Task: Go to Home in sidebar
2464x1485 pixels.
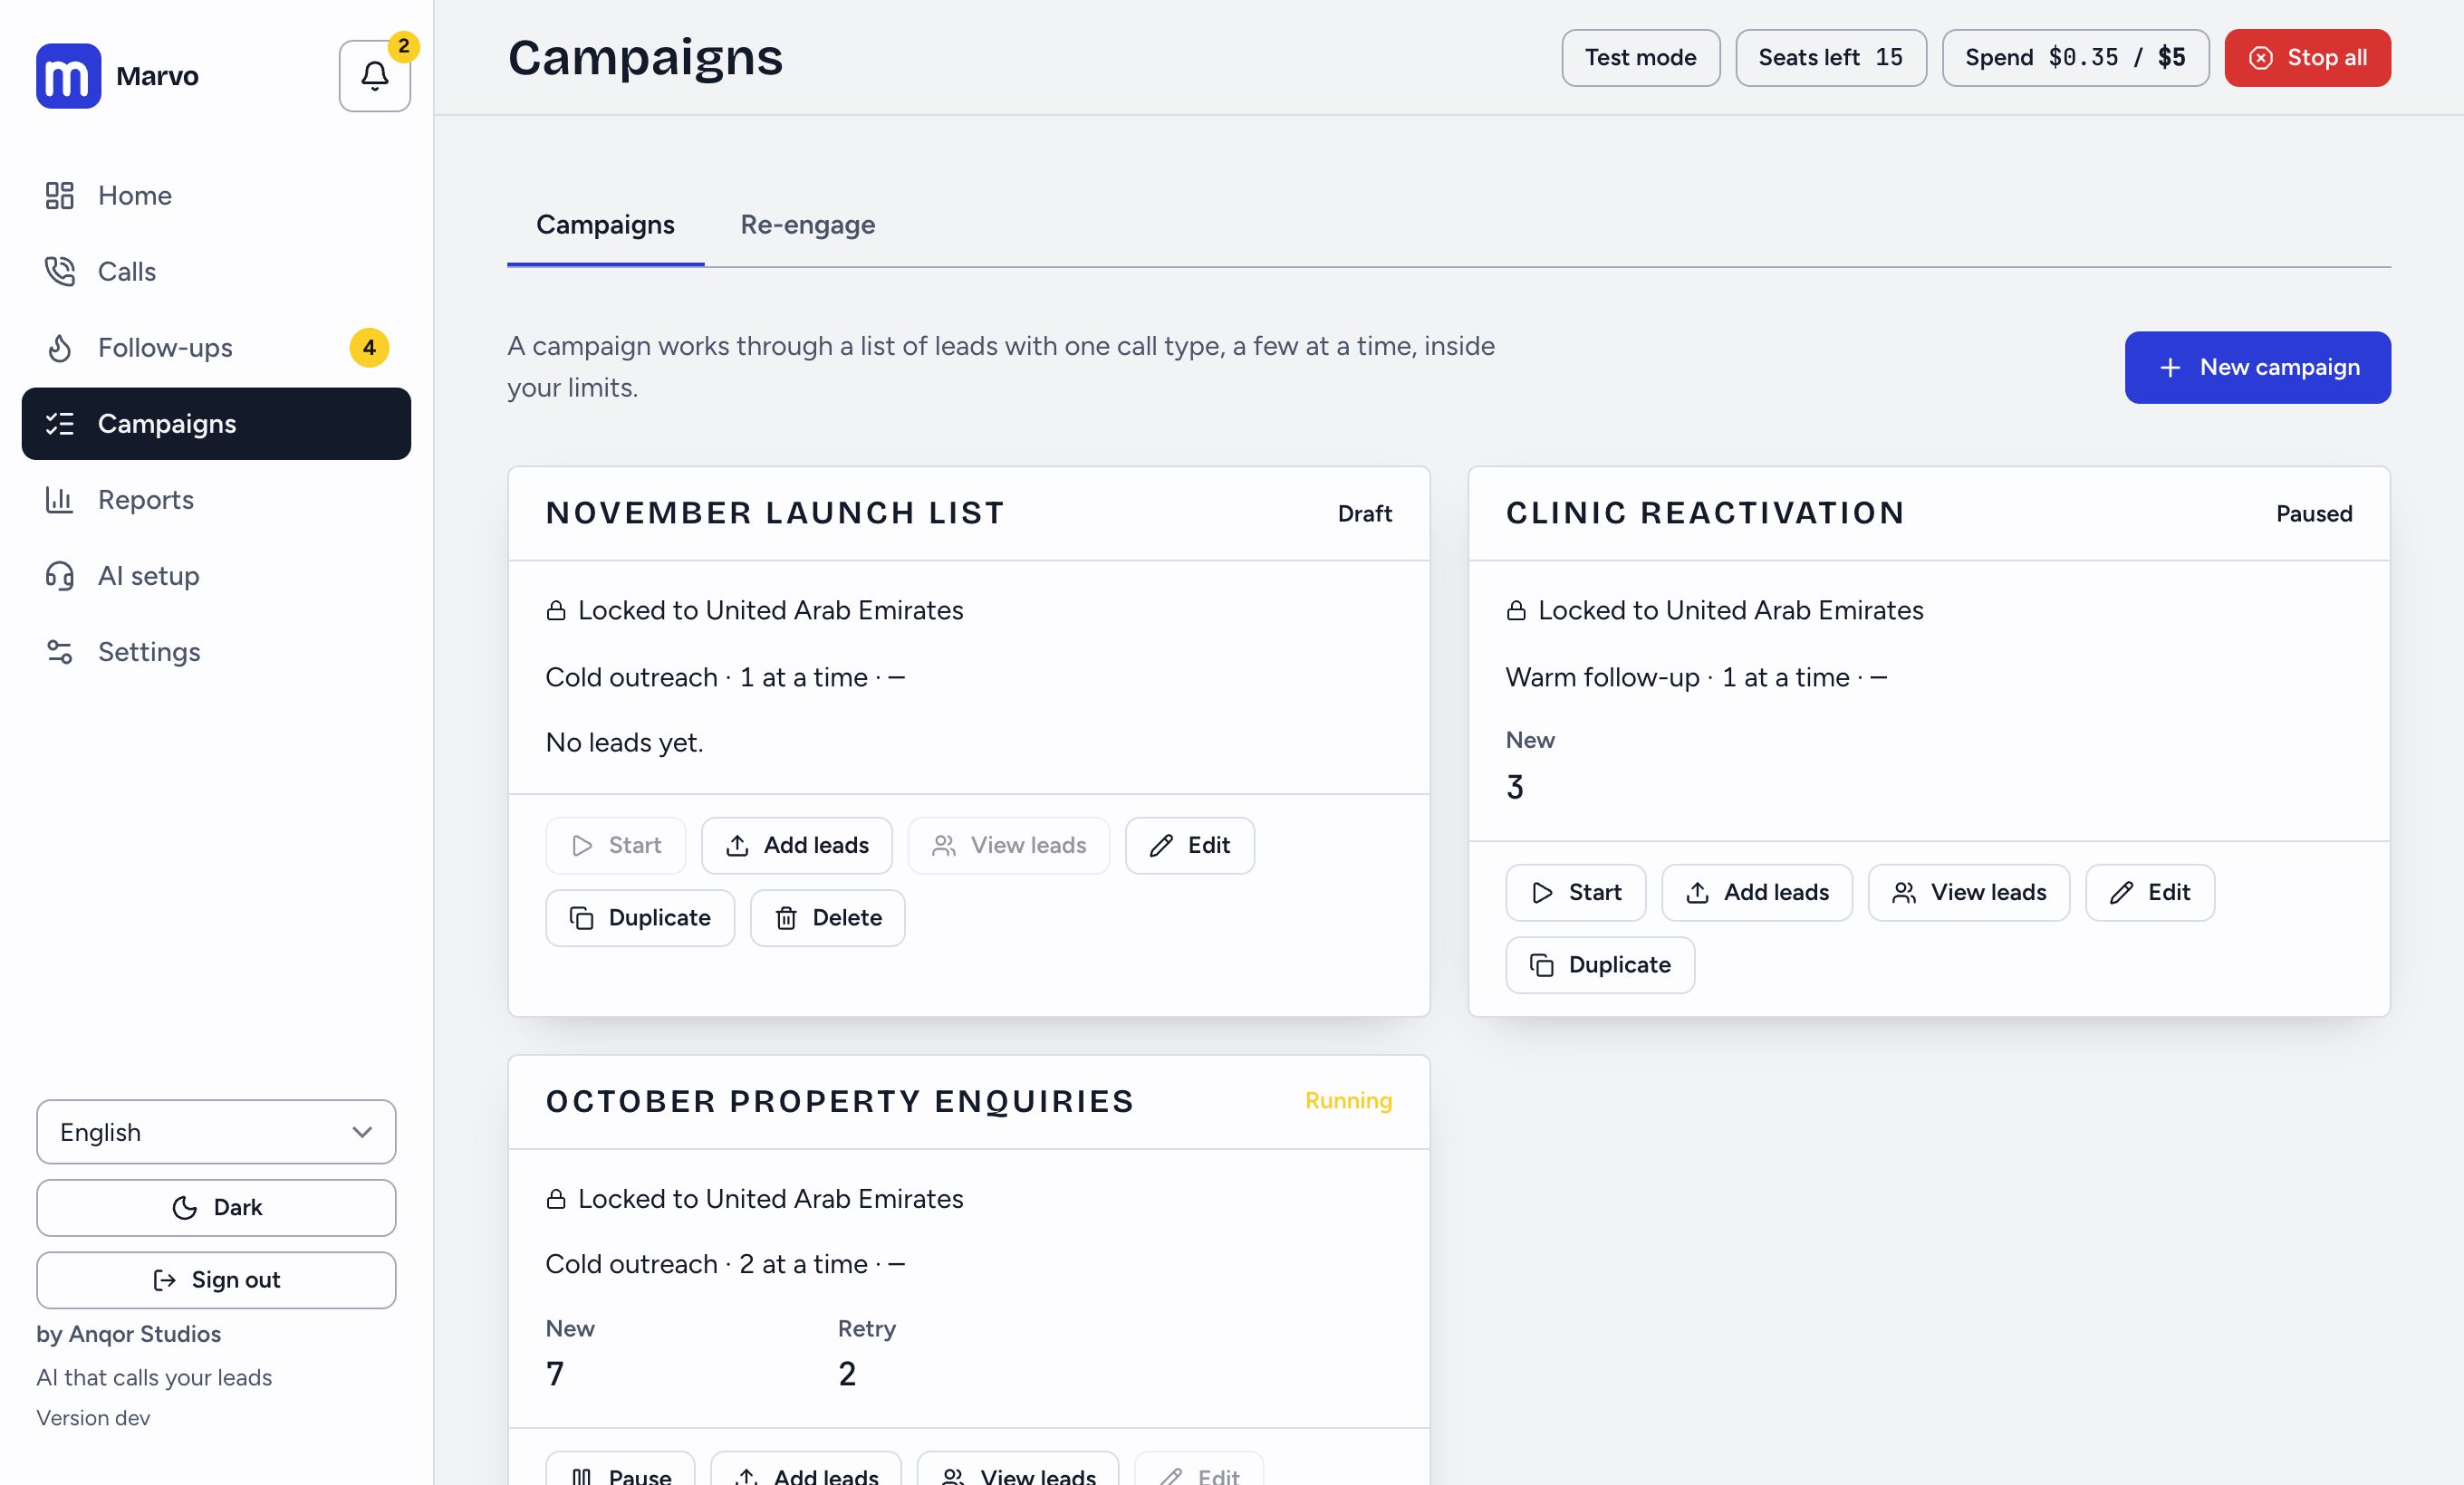Action: 216,196
